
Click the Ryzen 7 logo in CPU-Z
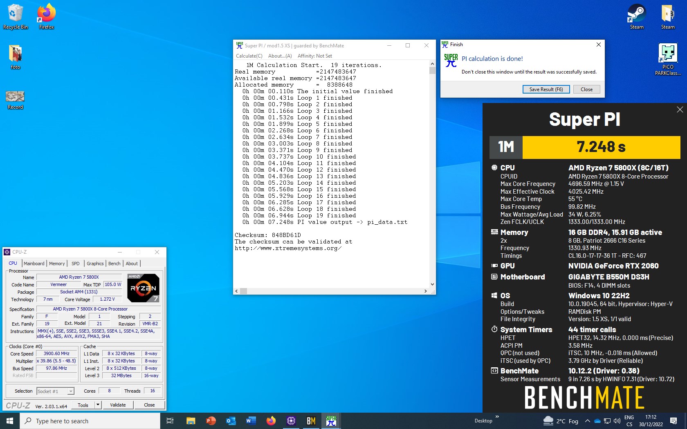pos(143,288)
